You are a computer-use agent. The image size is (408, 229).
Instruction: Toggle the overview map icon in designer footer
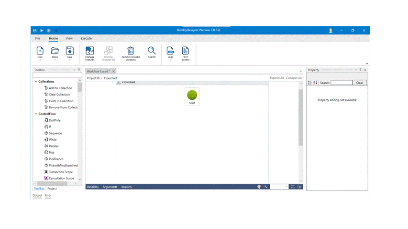click(x=299, y=187)
